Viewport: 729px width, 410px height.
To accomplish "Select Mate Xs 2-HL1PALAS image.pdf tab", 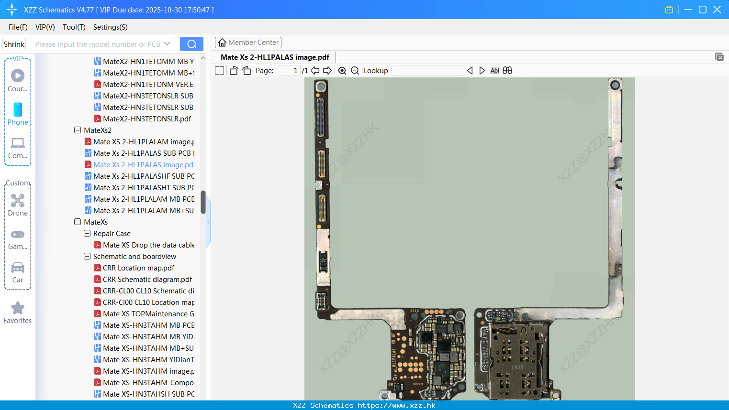I will pyautogui.click(x=275, y=57).
